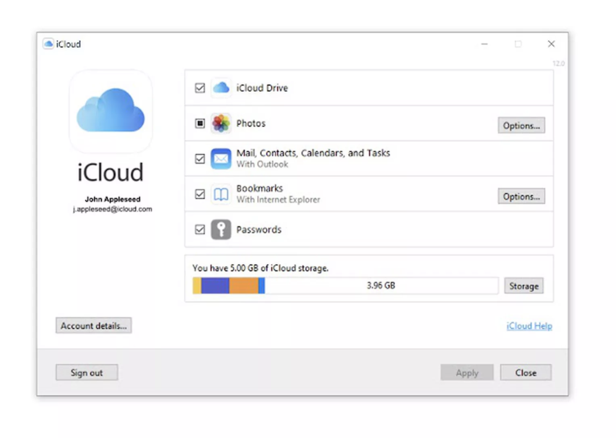This screenshot has height=438, width=616.
Task: Open Account details
Action: coord(94,326)
